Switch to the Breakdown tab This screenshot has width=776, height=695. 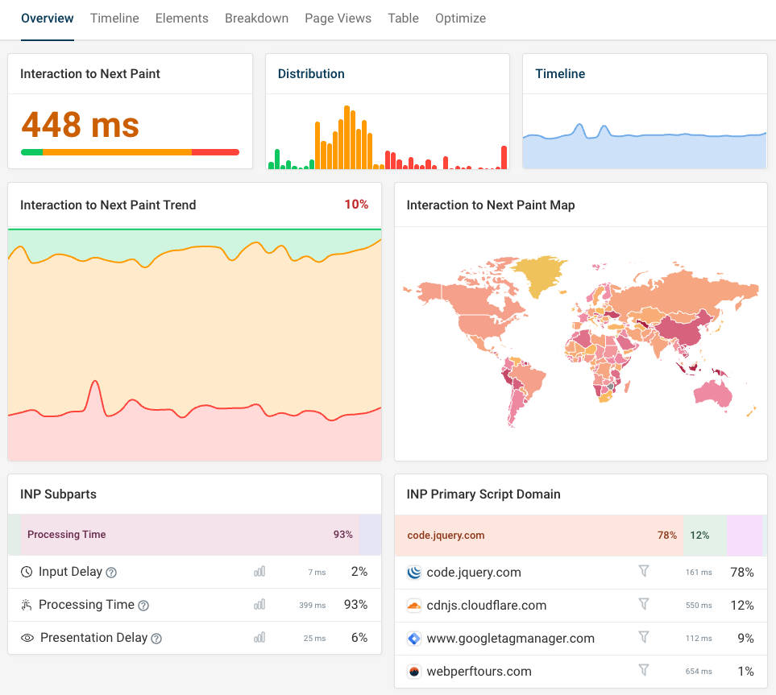point(256,18)
